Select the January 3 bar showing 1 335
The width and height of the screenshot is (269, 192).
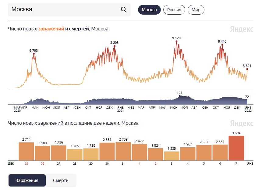[172, 156]
